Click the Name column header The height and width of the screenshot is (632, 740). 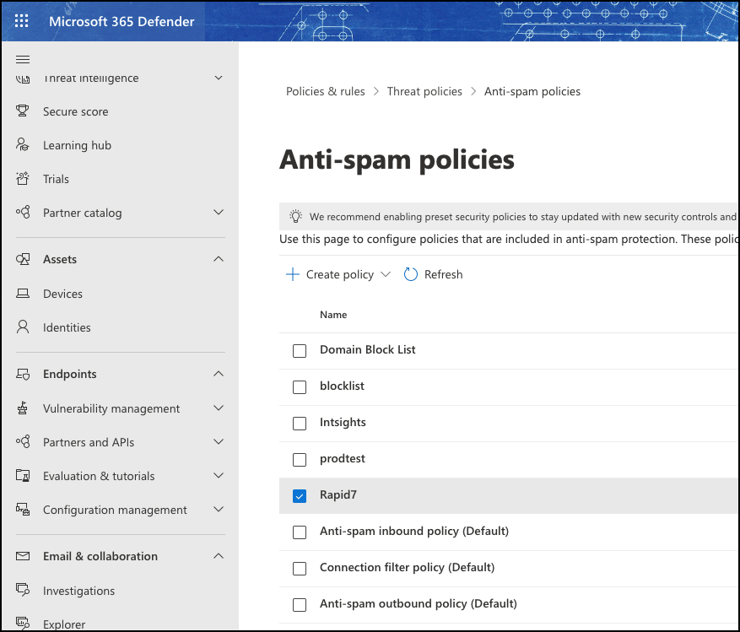pos(333,315)
